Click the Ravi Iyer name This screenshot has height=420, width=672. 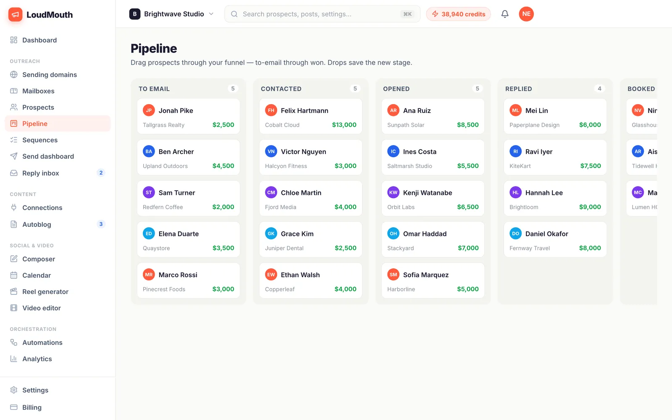(x=539, y=152)
